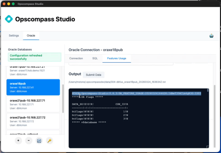Select the oraxe18pub database entry
This screenshot has height=153, width=221.
pyautogui.click(x=33, y=87)
